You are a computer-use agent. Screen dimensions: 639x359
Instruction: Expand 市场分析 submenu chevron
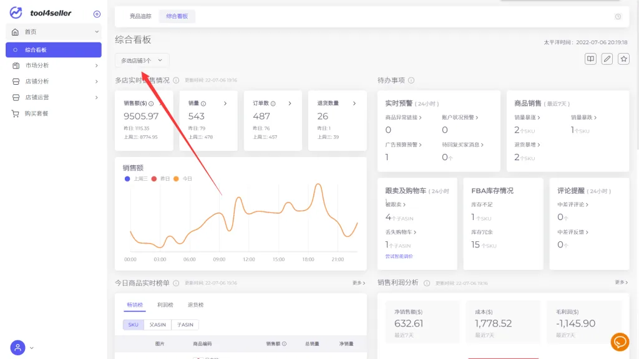pos(97,65)
